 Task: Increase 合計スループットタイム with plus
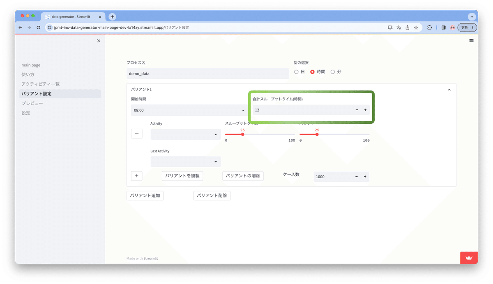pyautogui.click(x=365, y=110)
